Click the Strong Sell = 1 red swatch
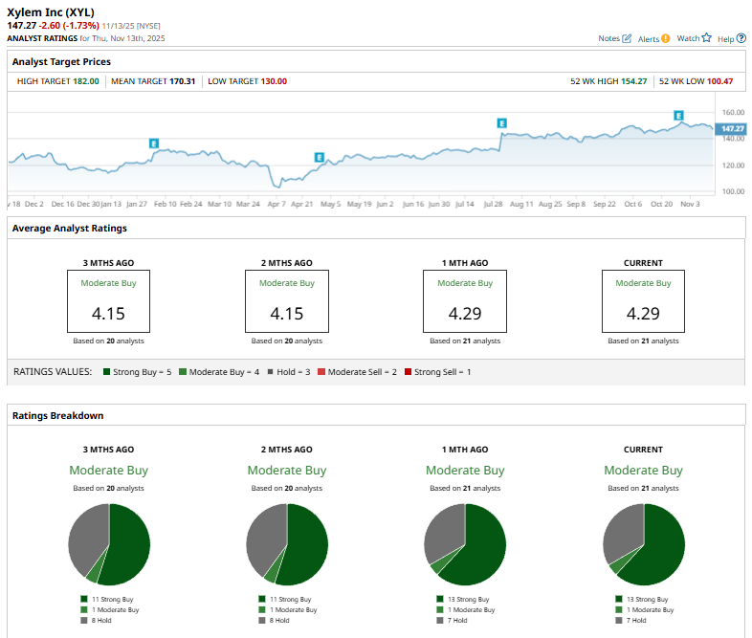 (x=407, y=371)
